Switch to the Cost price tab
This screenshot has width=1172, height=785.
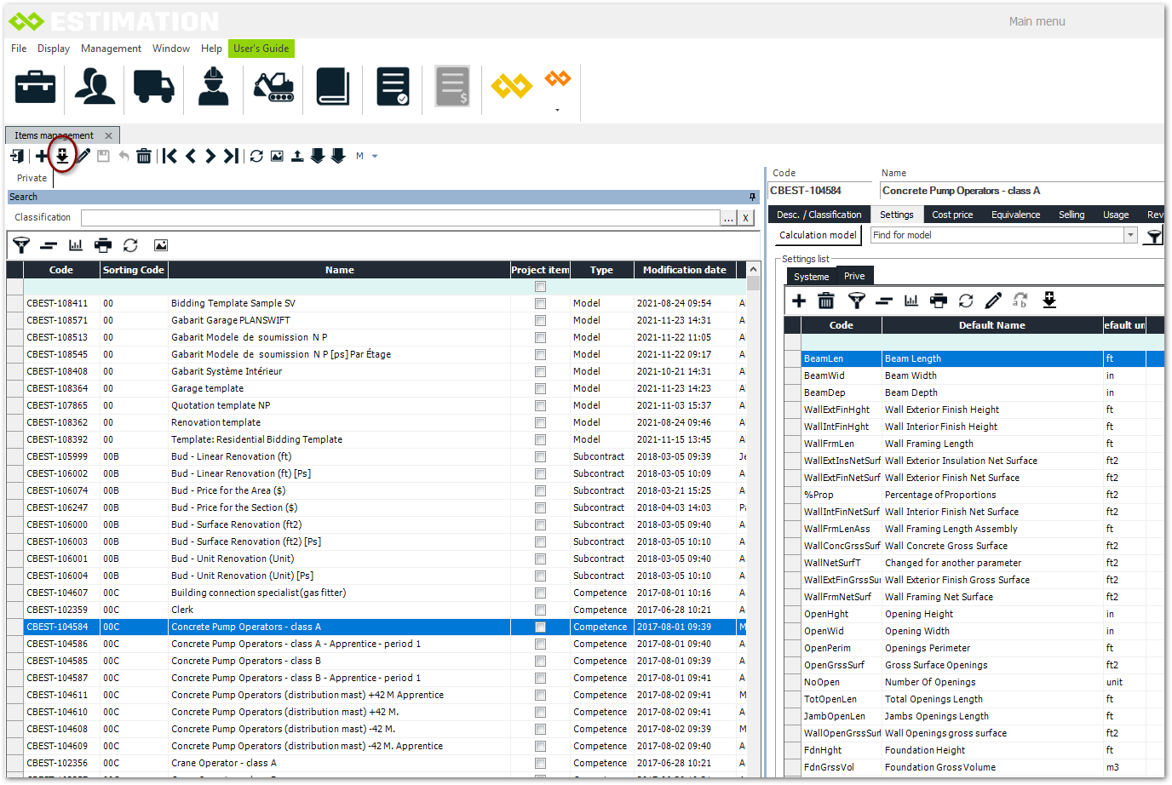click(952, 215)
